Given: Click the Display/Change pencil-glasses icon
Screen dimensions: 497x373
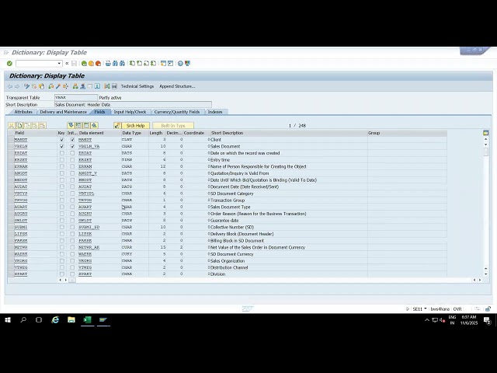Looking at the screenshot, I should click(26, 86).
